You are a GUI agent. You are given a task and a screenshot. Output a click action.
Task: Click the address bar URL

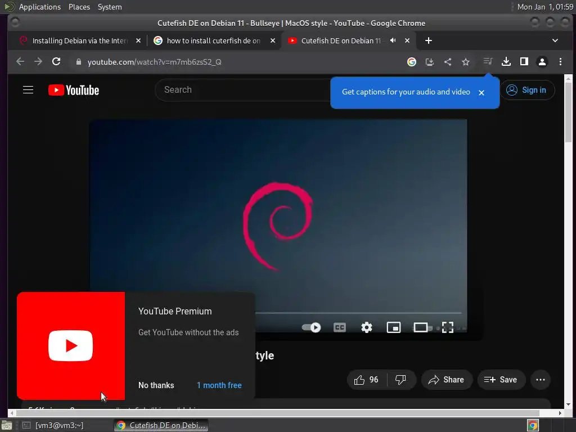click(154, 62)
